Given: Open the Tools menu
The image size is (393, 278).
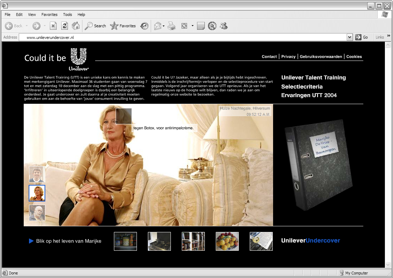Looking at the screenshot, I should [x=68, y=15].
